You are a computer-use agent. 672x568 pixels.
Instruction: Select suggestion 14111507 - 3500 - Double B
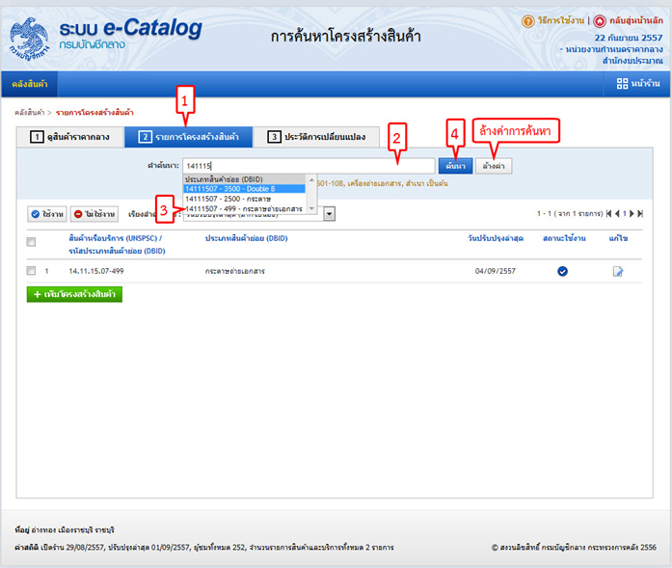244,189
